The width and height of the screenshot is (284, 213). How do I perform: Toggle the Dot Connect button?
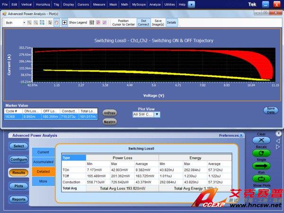tap(143, 22)
